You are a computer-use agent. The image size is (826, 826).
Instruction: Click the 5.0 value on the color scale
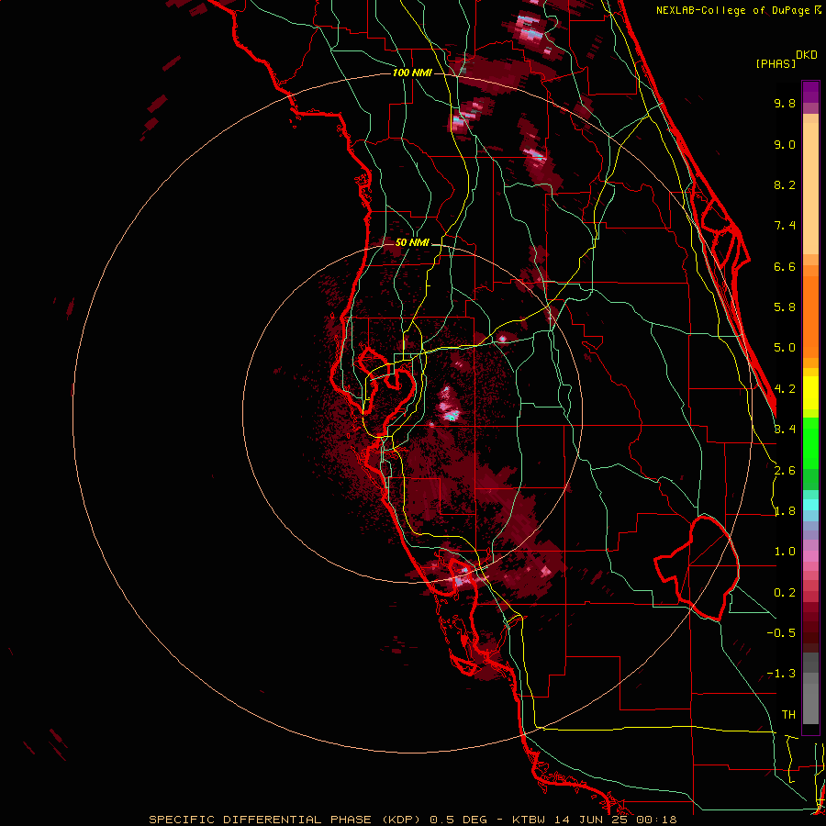785,348
